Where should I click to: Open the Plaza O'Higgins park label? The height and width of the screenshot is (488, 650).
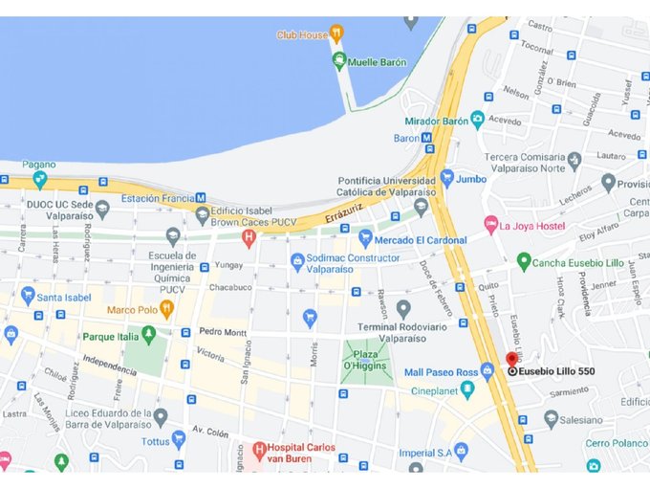pos(365,360)
